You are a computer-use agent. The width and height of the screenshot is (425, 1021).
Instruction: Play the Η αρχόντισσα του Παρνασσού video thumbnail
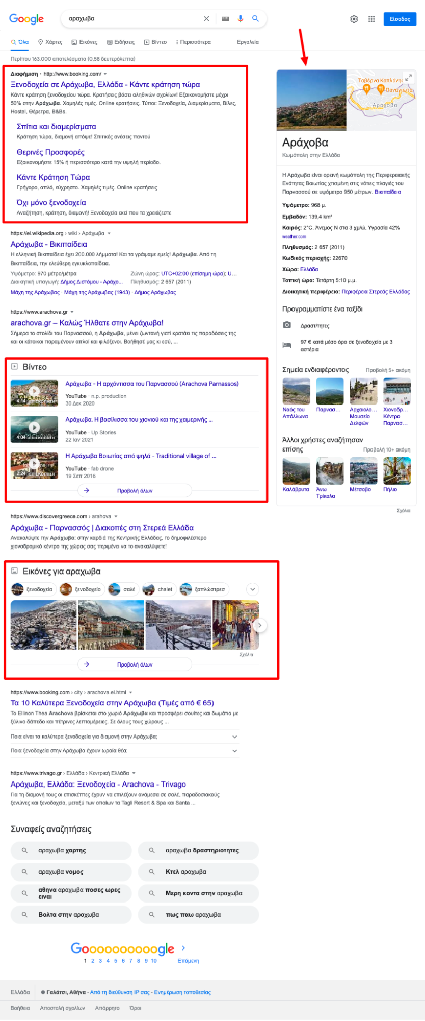click(x=34, y=393)
